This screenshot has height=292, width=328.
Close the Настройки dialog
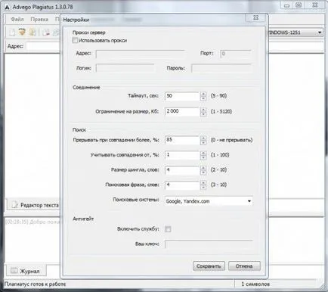coord(255,17)
